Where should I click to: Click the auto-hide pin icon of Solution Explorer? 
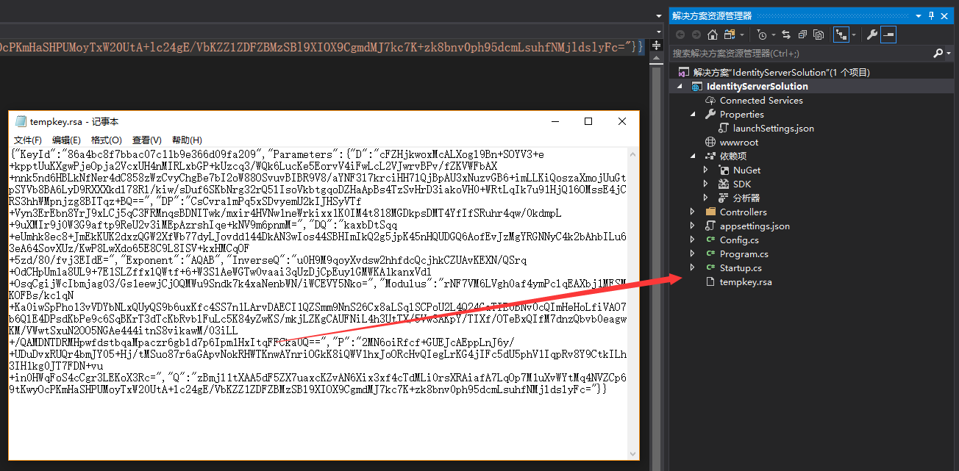pyautogui.click(x=932, y=15)
